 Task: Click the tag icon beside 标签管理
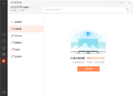pos(12,22)
